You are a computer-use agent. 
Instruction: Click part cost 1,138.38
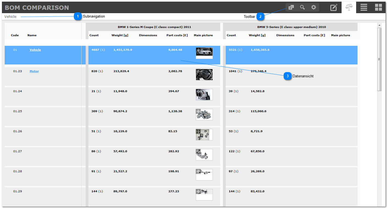click(x=175, y=111)
